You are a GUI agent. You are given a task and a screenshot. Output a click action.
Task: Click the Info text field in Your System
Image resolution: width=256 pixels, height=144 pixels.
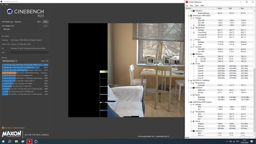click(29, 53)
